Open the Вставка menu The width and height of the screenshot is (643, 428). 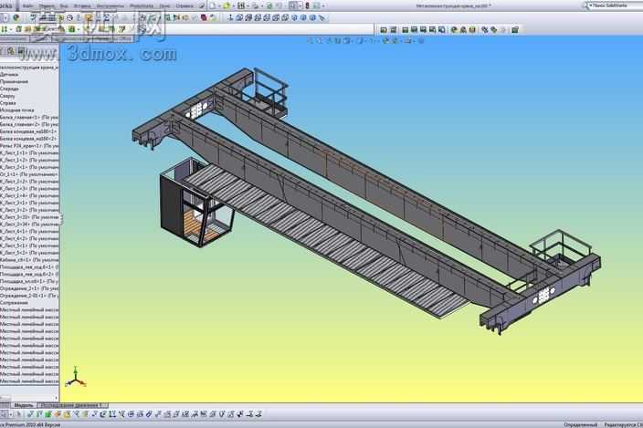coord(82,6)
